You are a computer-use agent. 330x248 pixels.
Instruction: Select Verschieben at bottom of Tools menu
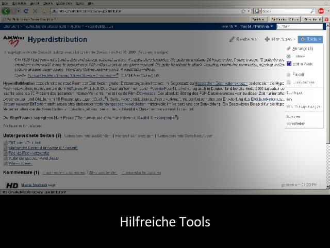[x=295, y=124]
